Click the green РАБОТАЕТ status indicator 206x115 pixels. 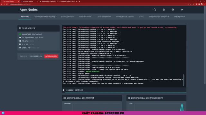click(x=20, y=34)
